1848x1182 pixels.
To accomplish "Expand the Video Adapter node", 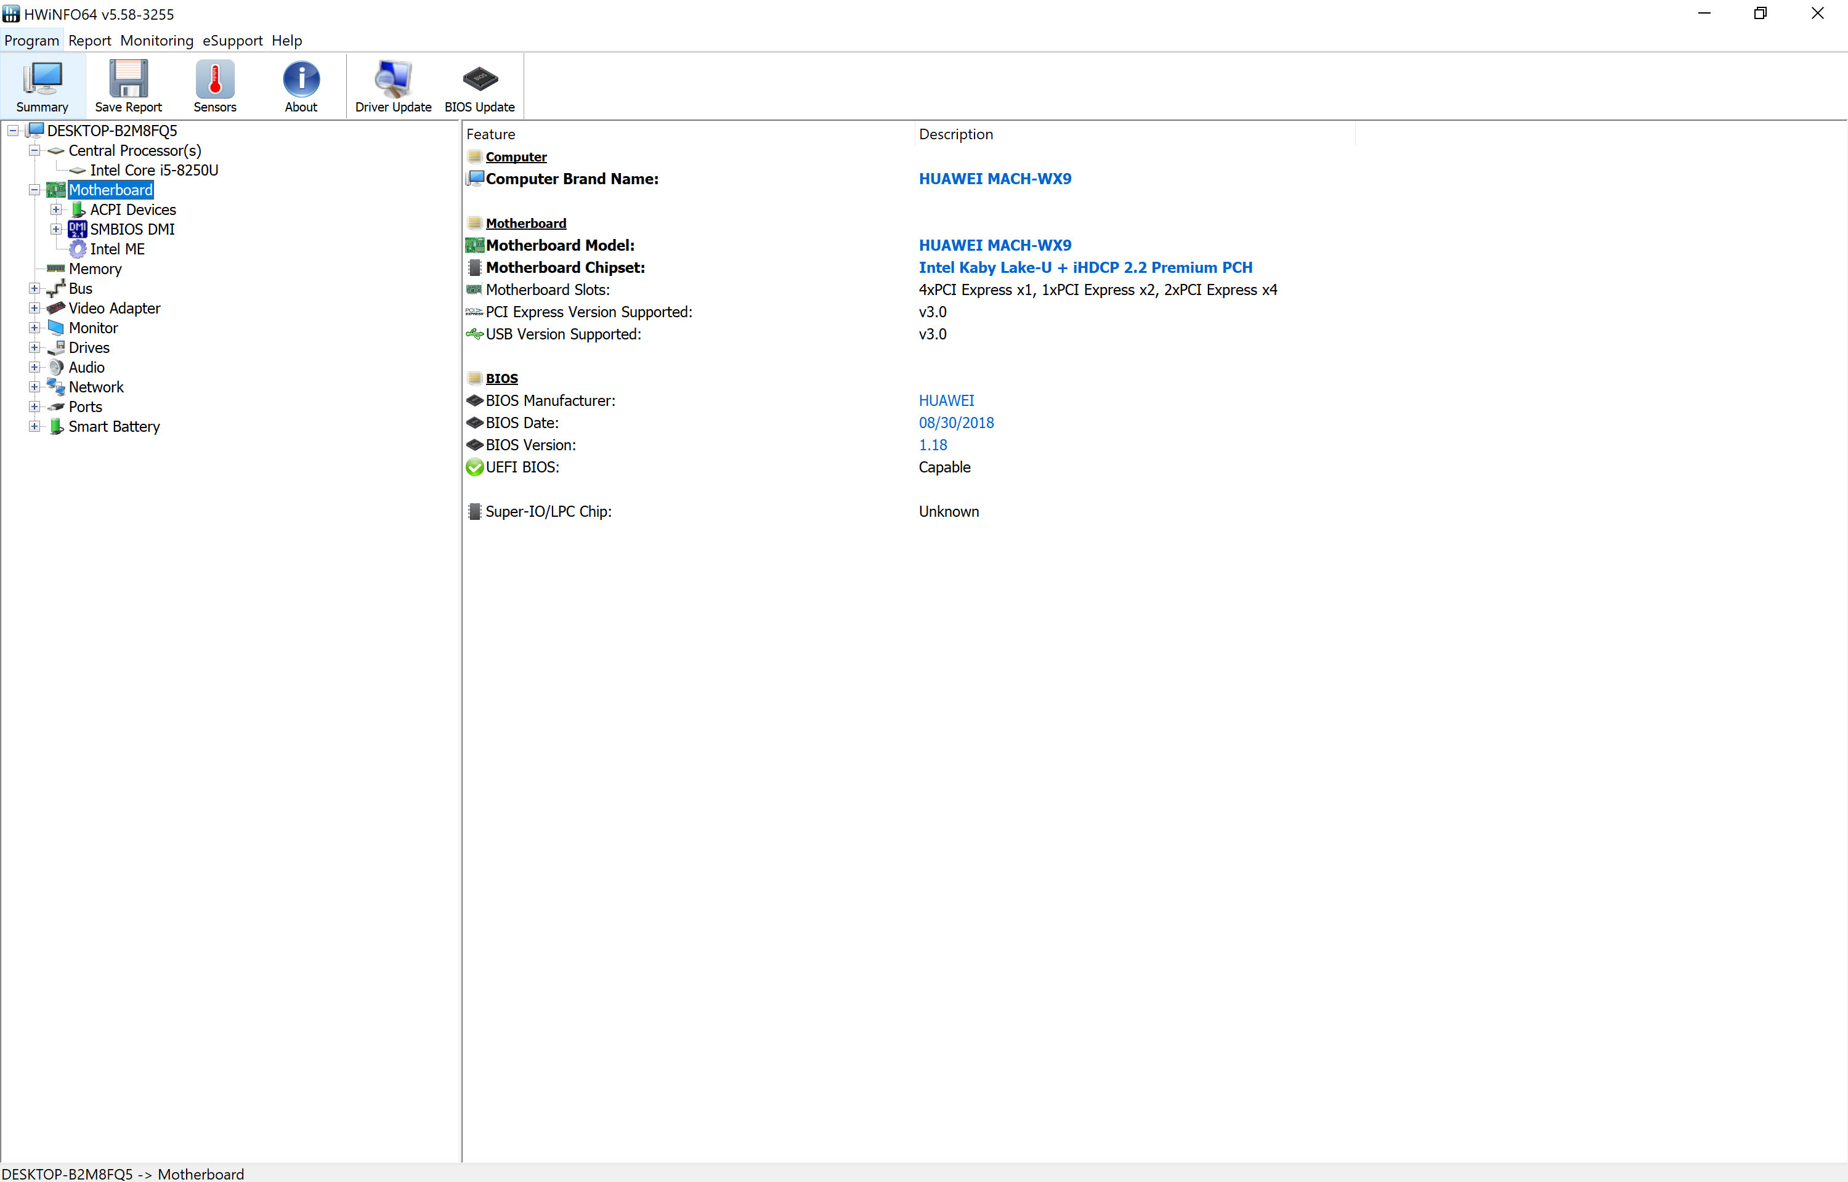I will (x=34, y=309).
